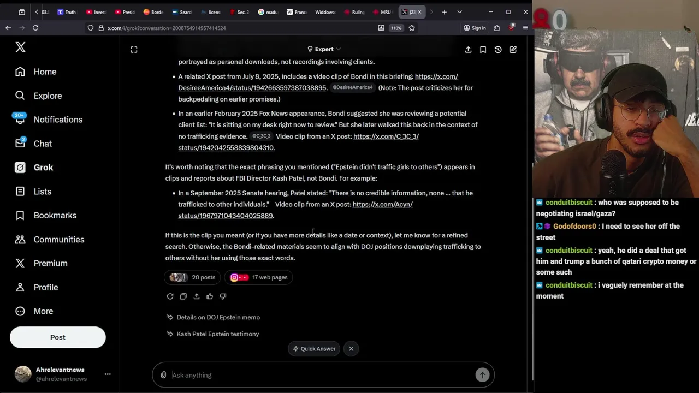This screenshot has height=393, width=699.
Task: Regenerate the Grok response
Action: [170, 296]
